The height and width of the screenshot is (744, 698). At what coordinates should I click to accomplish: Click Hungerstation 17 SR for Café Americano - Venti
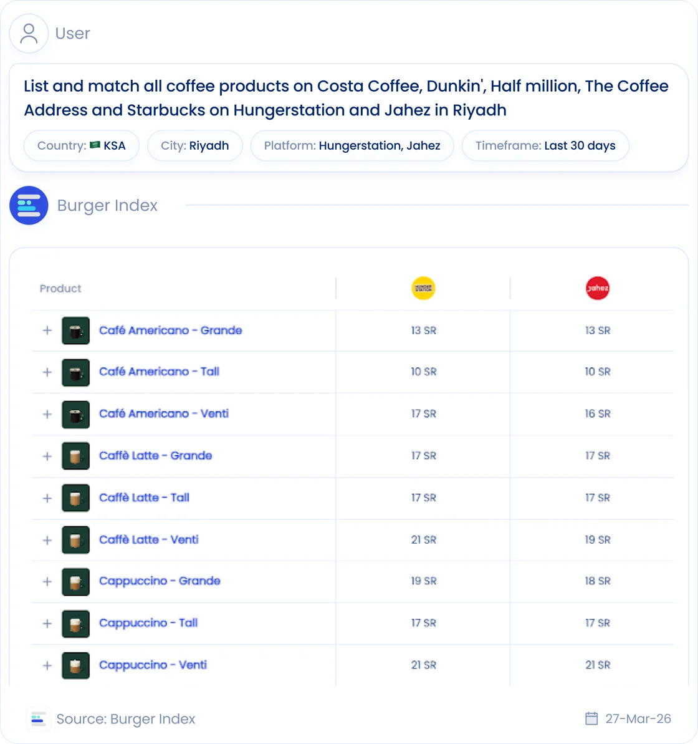point(423,413)
